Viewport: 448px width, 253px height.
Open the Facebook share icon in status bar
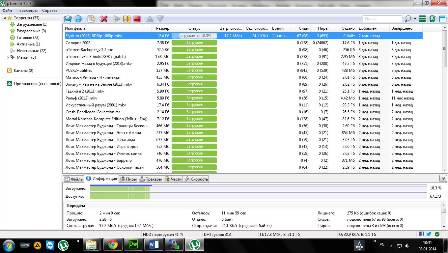tap(422, 234)
